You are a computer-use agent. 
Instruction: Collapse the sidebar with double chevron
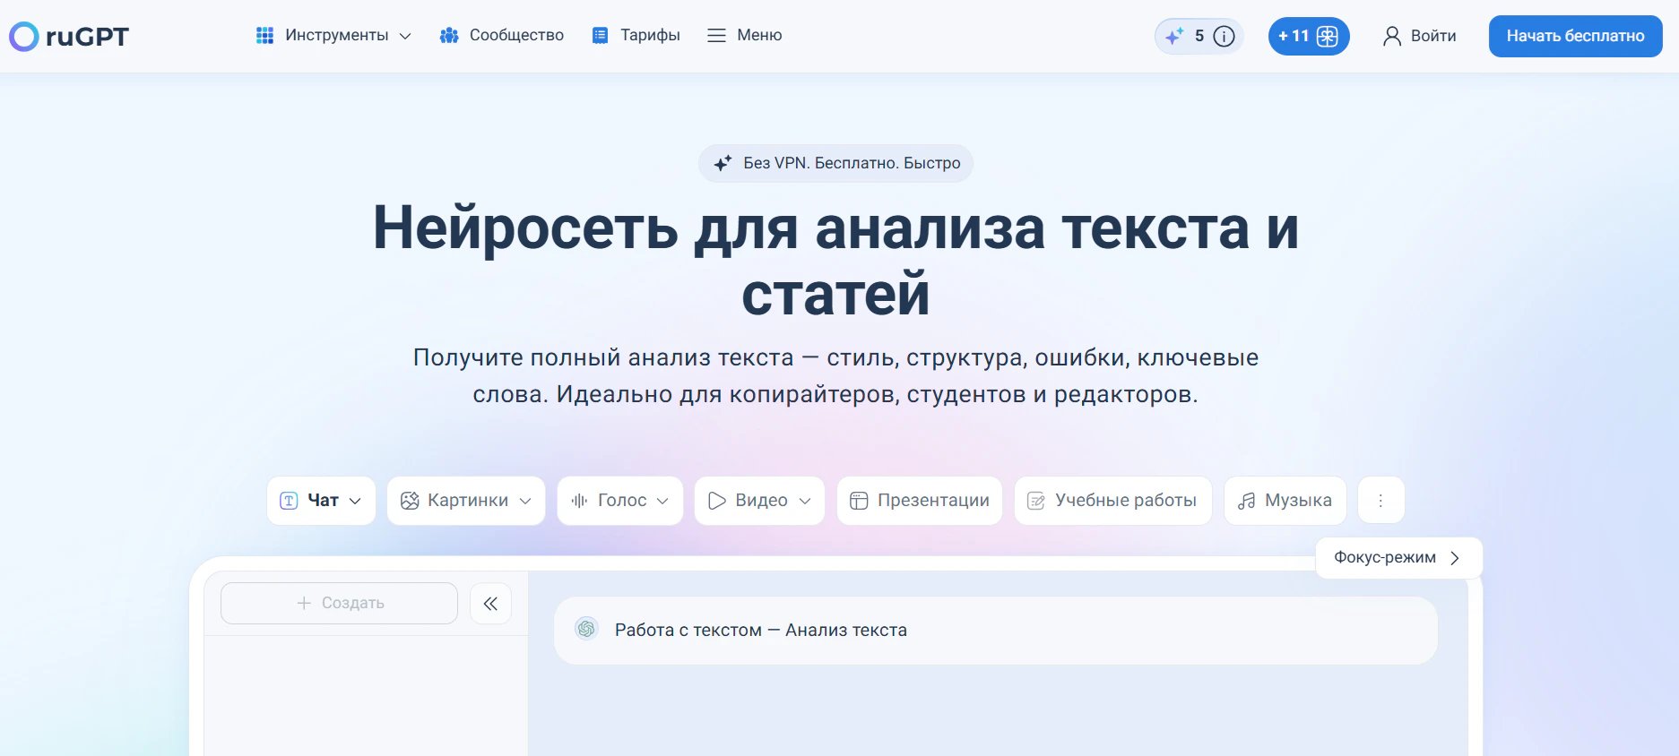tap(490, 604)
